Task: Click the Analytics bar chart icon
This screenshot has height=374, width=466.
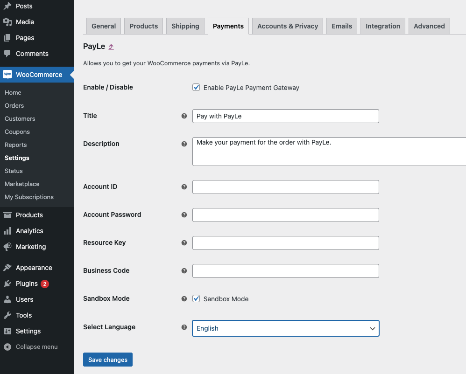Action: pos(7,231)
